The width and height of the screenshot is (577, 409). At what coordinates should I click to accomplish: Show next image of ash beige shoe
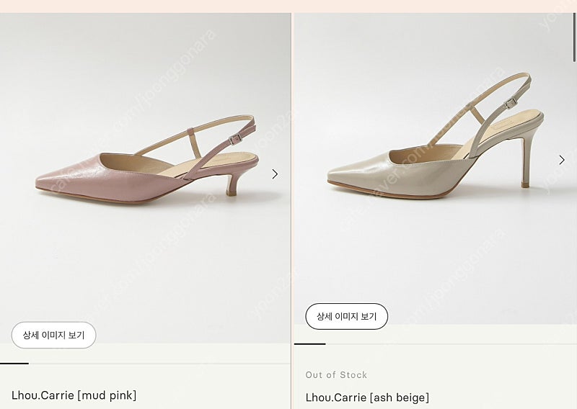[562, 160]
